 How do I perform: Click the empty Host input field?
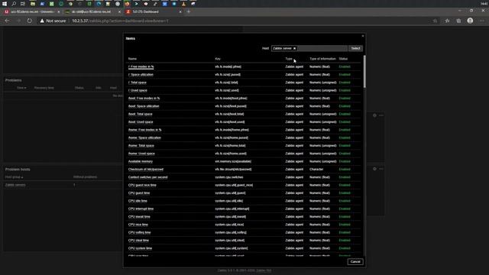pyautogui.click(x=322, y=48)
